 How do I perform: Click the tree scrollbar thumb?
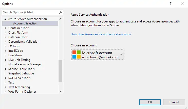coord(60,71)
